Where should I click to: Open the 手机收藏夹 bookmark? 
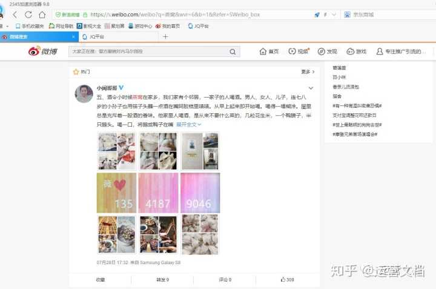point(30,26)
